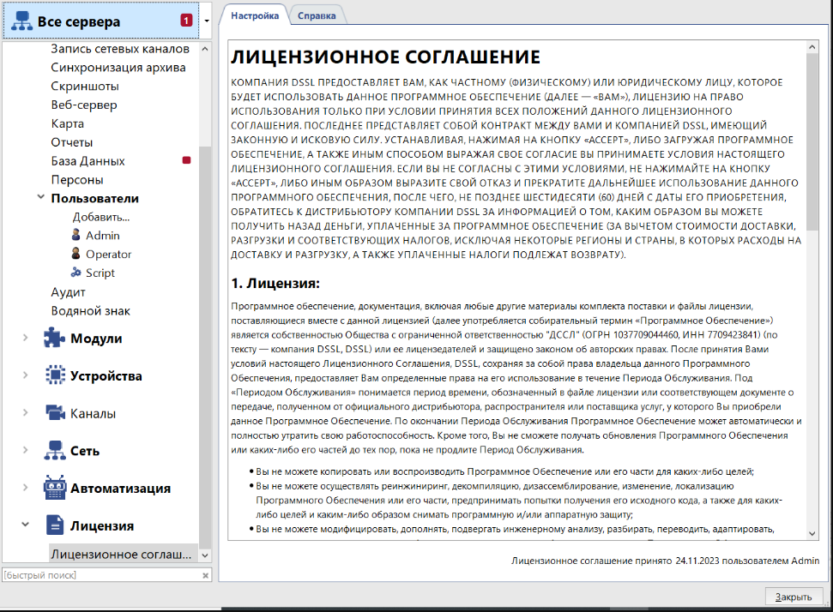Expand the Автоматизация section
The height and width of the screenshot is (612, 833).
tap(25, 487)
